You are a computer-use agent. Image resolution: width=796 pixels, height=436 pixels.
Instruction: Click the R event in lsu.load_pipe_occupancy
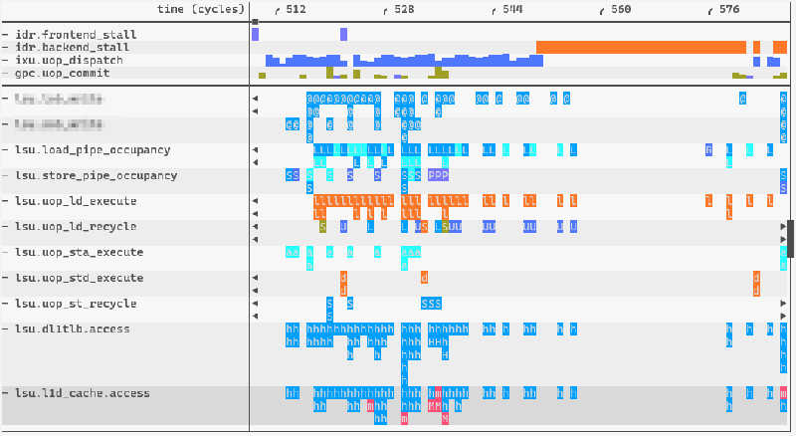[708, 150]
